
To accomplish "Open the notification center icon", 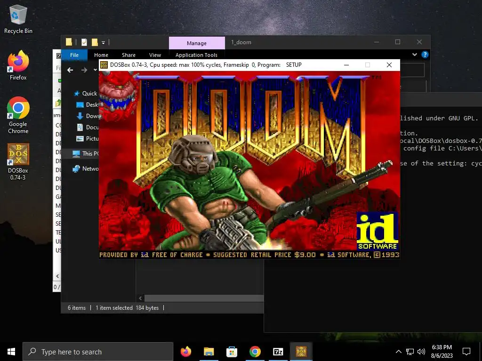I will point(466,352).
